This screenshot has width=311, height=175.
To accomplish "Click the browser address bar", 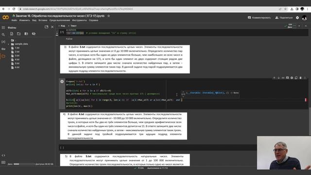I will [149, 9].
